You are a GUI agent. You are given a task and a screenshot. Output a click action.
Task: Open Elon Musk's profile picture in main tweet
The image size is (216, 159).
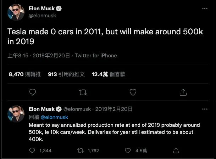point(16,12)
